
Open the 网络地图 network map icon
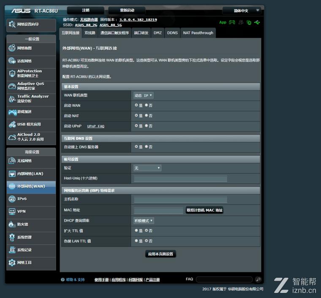[x=12, y=48]
